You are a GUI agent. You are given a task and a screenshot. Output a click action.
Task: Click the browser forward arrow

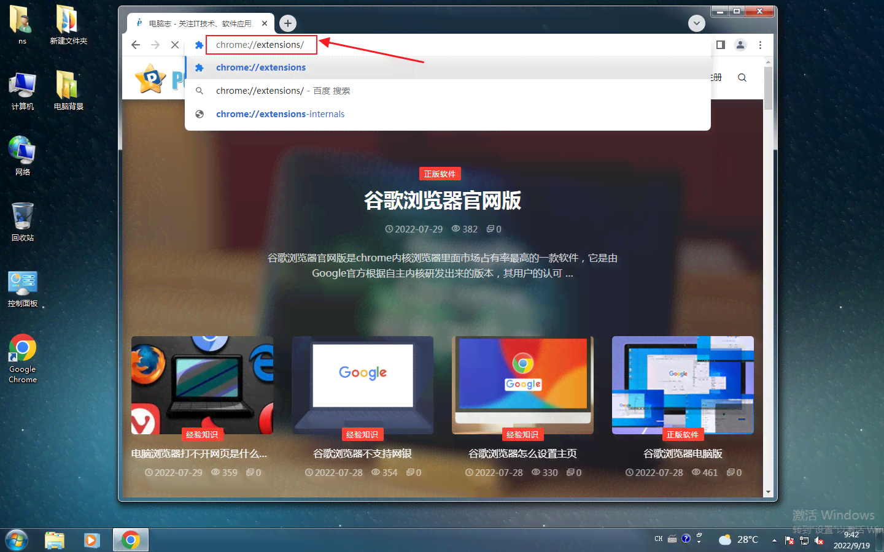[x=155, y=45]
